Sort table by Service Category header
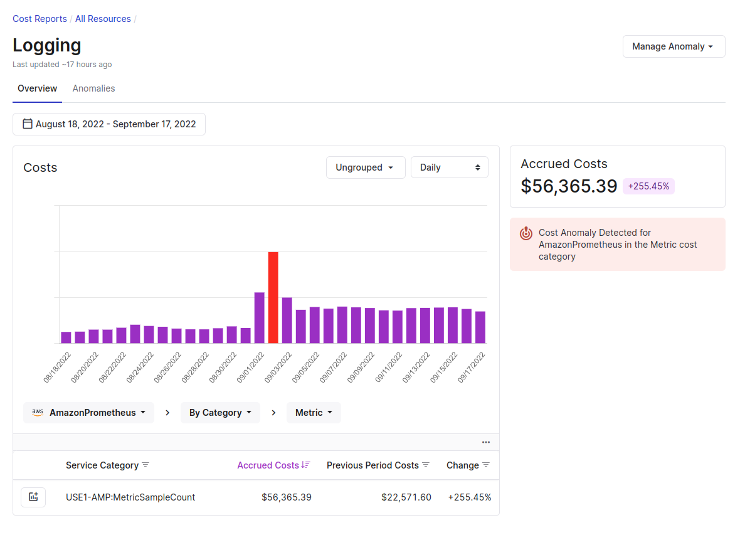Viewport: 745px width, 535px height. pos(102,465)
